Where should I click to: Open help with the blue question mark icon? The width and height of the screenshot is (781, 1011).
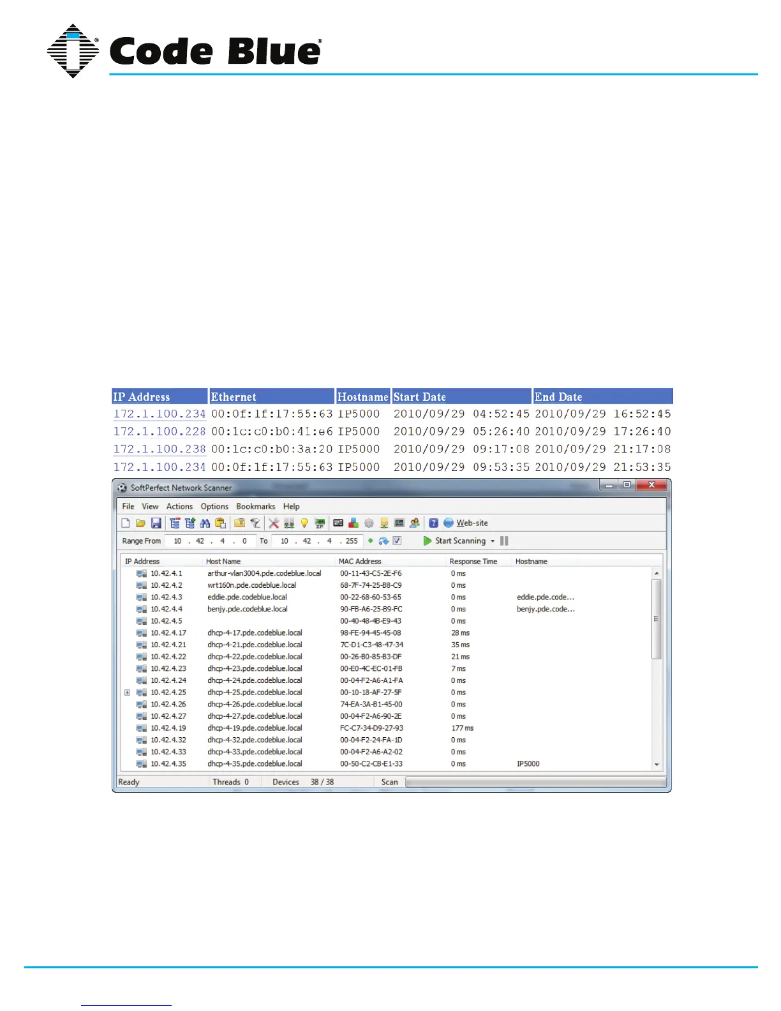click(433, 523)
